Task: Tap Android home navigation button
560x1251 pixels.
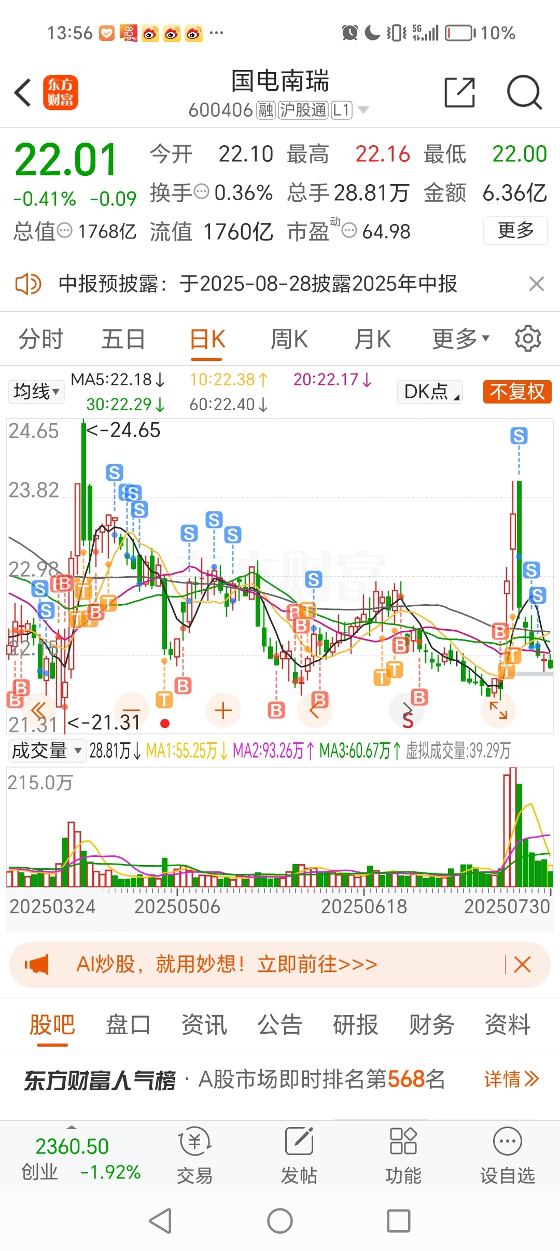Action: click(280, 1221)
